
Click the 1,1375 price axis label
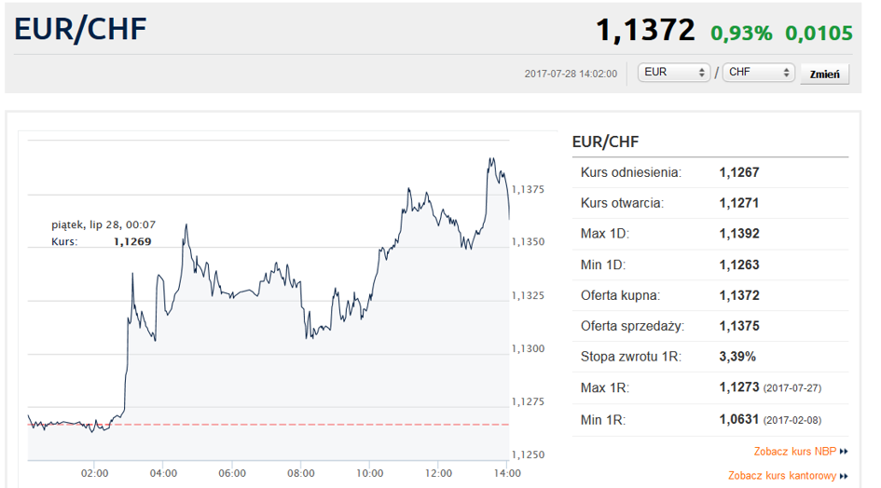[529, 190]
